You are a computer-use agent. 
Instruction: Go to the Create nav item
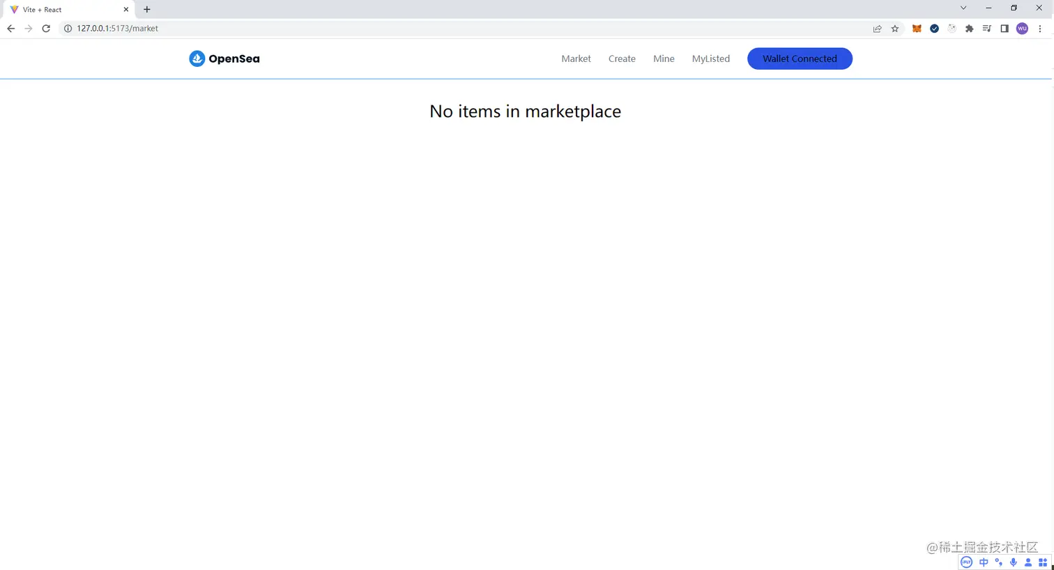pyautogui.click(x=622, y=59)
